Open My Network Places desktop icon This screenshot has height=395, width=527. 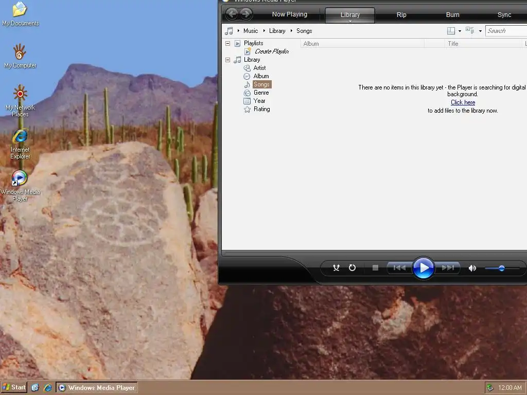20,101
